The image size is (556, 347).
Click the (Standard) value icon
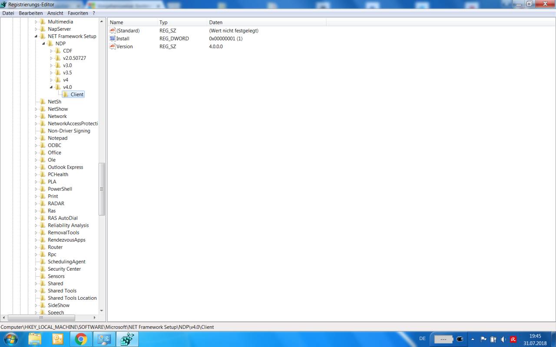(x=113, y=31)
